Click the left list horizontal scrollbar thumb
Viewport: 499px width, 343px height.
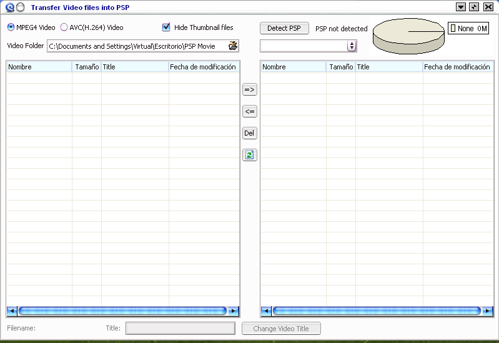pyautogui.click(x=123, y=311)
